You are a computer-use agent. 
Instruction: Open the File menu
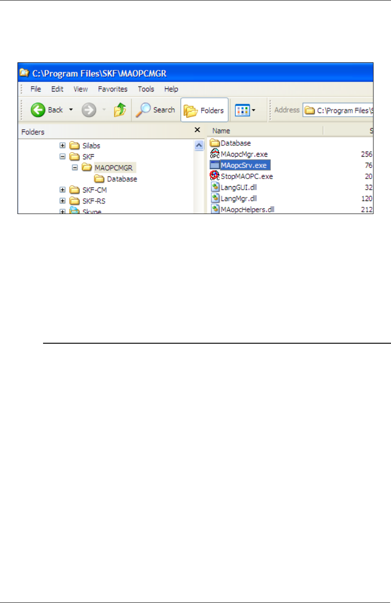click(x=36, y=89)
